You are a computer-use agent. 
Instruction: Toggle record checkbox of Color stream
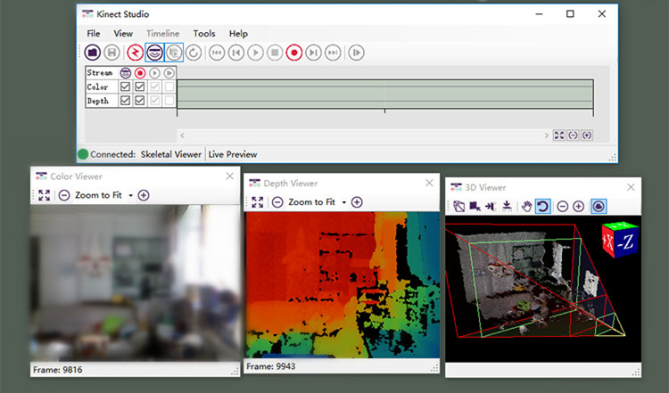pos(140,87)
